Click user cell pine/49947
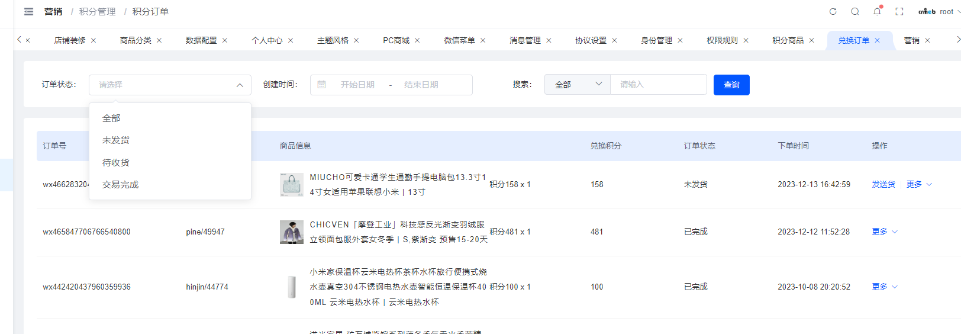The height and width of the screenshot is (334, 961). pyautogui.click(x=205, y=232)
